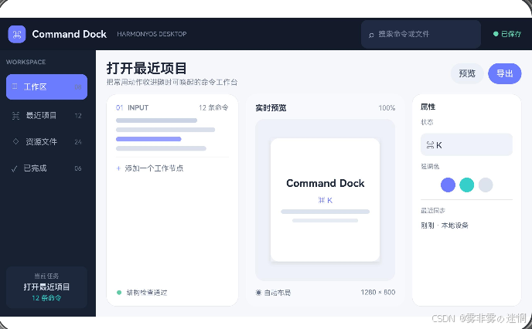Click the plus icon before 添加一个工作节点
The image size is (532, 329).
pos(118,168)
